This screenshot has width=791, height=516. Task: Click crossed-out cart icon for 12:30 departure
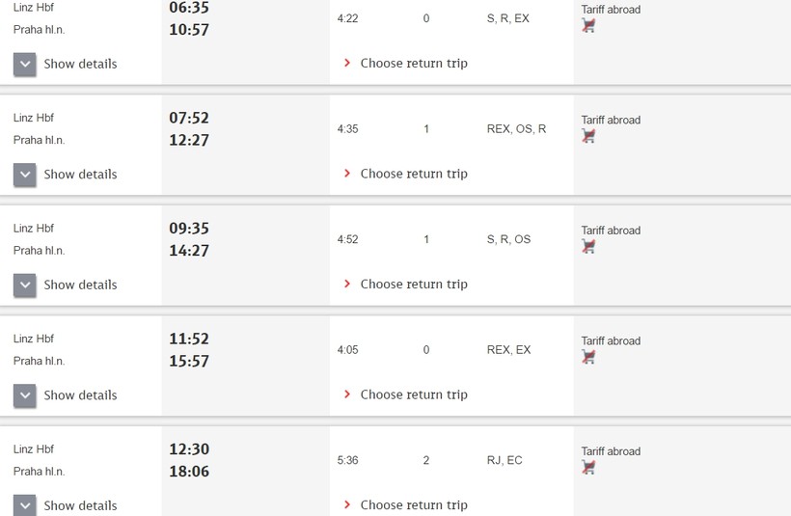tap(588, 467)
